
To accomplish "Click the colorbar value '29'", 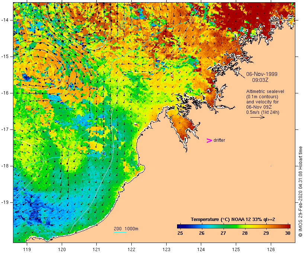I will point(266,233).
